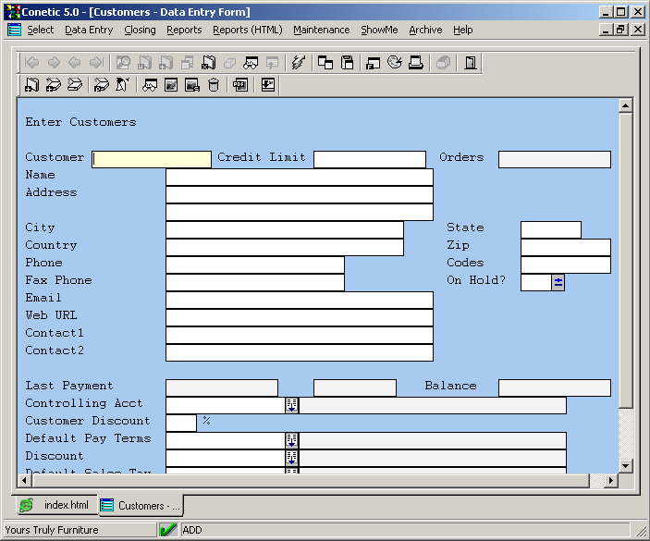Click the printer icon in the toolbar
The width and height of the screenshot is (650, 541).
(416, 63)
